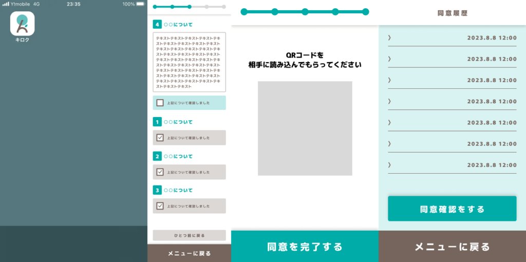The width and height of the screenshot is (526, 262).
Task: Tap the 同意を完了する button
Action: 305,247
